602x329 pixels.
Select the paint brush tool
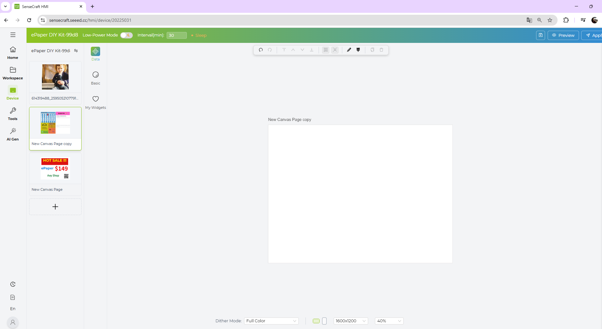pos(358,50)
